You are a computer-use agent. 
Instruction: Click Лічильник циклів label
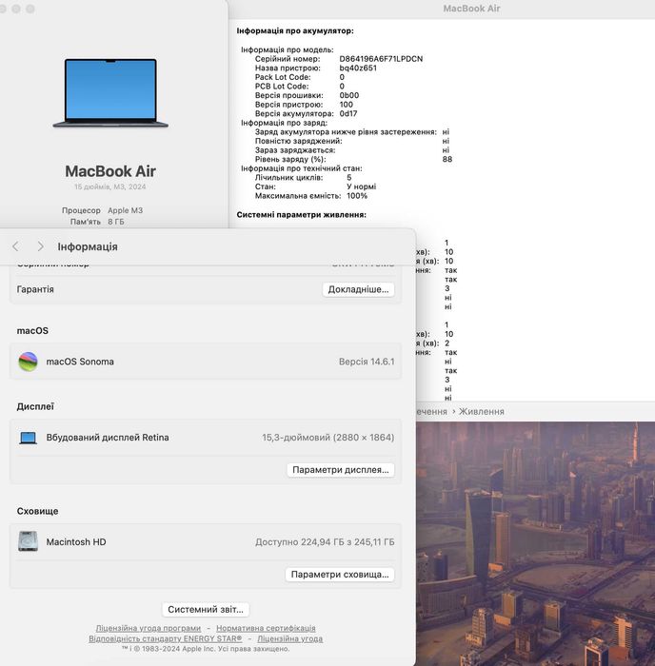tap(288, 178)
